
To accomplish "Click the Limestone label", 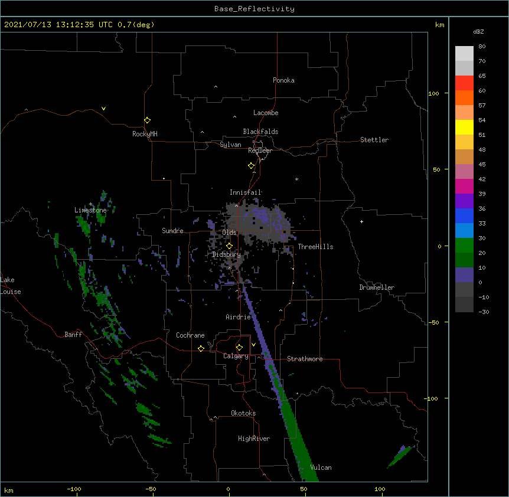I will click(x=90, y=210).
